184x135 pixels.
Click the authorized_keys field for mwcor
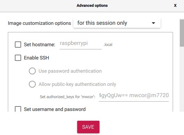point(134,97)
